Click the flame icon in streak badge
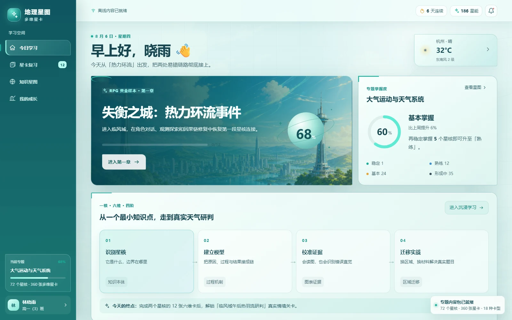Image resolution: width=512 pixels, height=320 pixels. click(422, 11)
